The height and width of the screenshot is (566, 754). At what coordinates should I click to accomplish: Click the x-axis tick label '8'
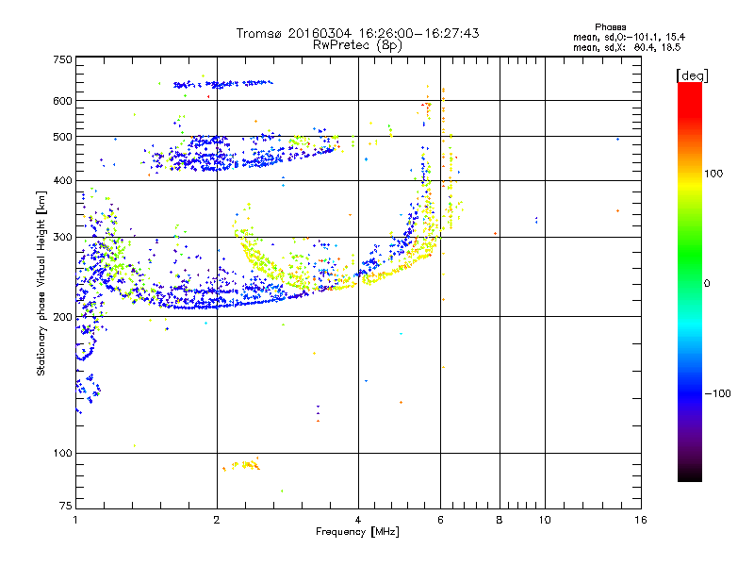tap(500, 520)
